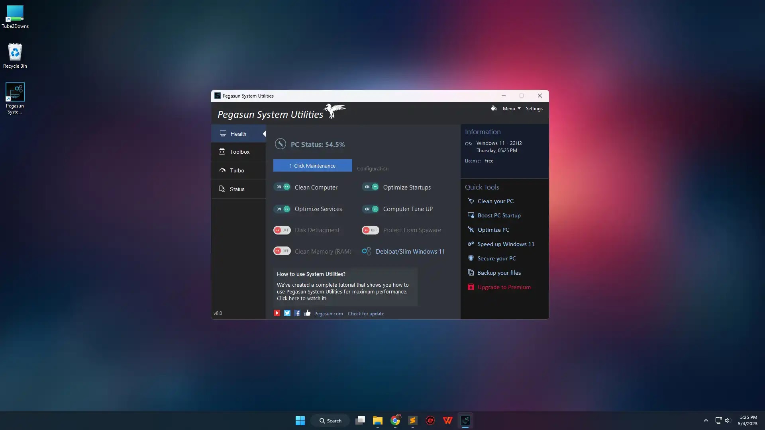Select Boost PC Startup link text
Image resolution: width=765 pixels, height=430 pixels.
click(499, 215)
